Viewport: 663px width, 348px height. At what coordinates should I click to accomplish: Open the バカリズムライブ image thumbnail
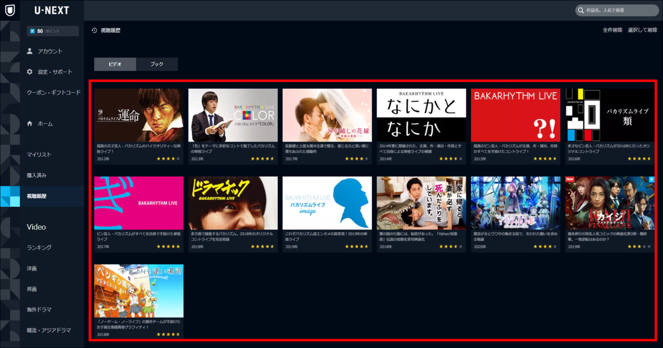coord(327,203)
